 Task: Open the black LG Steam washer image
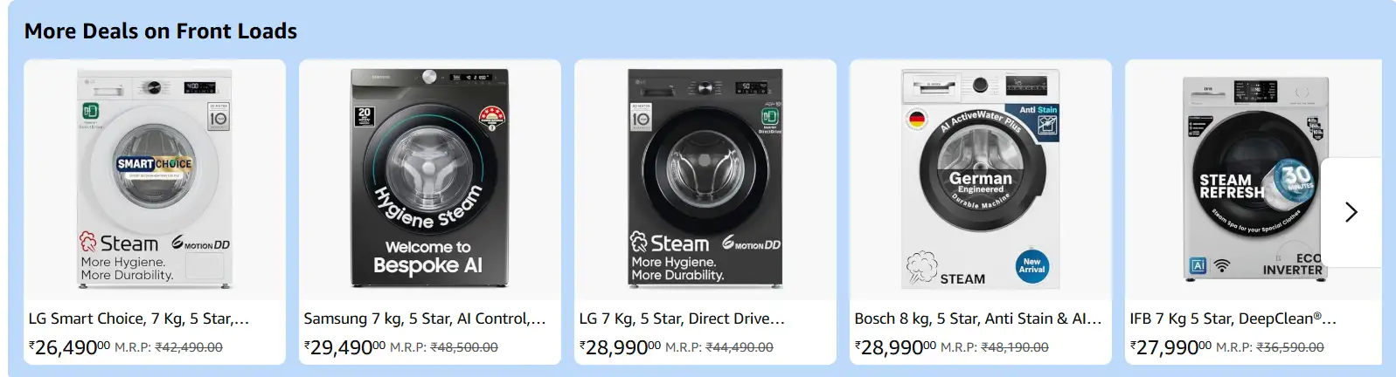(x=705, y=180)
